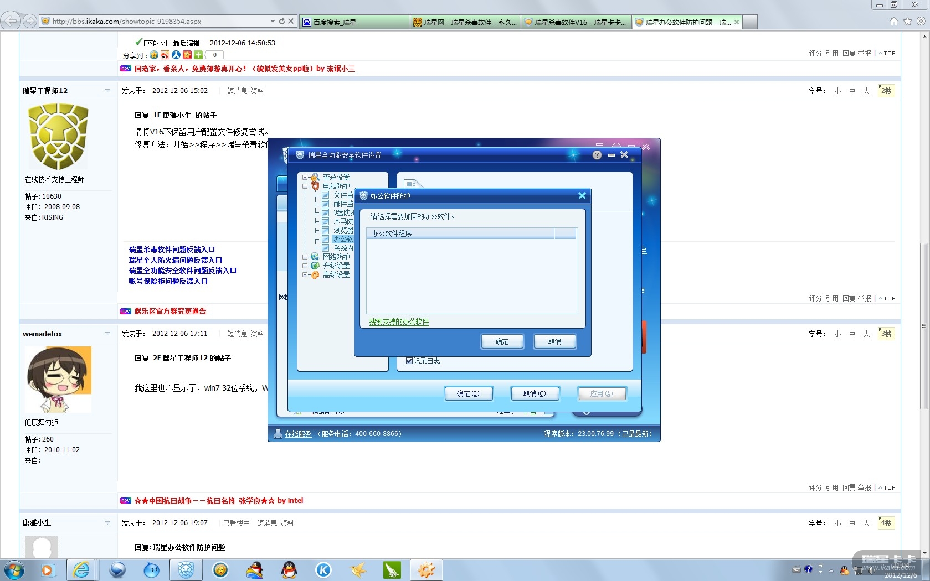Click the QQ tray icon in system tray
930x581 pixels.
pos(844,570)
